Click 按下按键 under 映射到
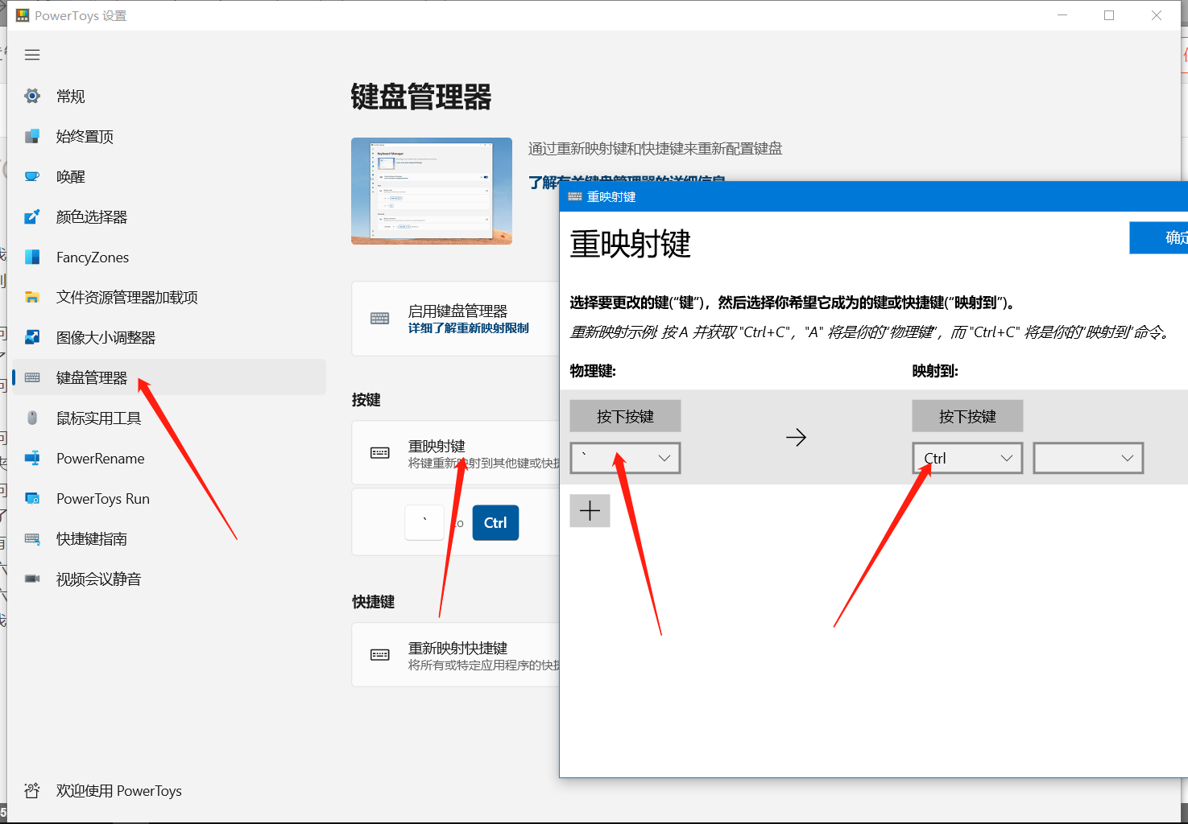Image resolution: width=1188 pixels, height=824 pixels. [967, 416]
